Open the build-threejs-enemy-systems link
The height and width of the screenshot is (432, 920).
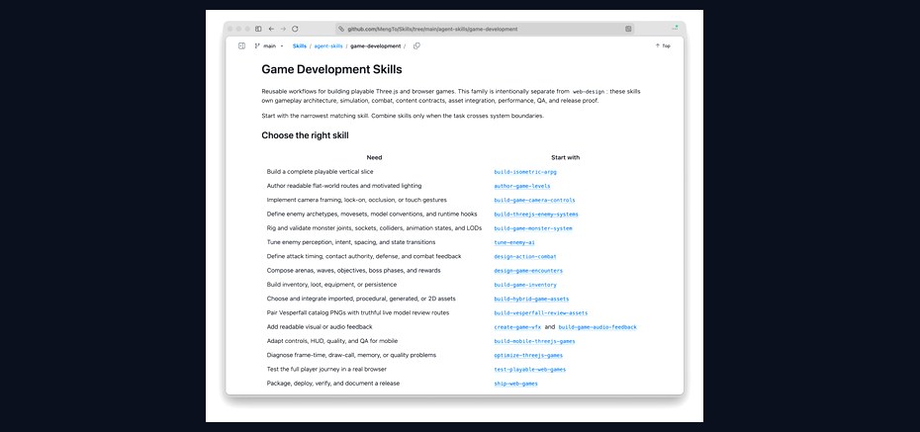coord(536,215)
